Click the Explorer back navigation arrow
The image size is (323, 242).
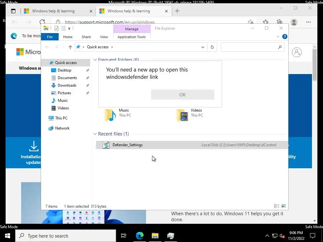(47, 47)
